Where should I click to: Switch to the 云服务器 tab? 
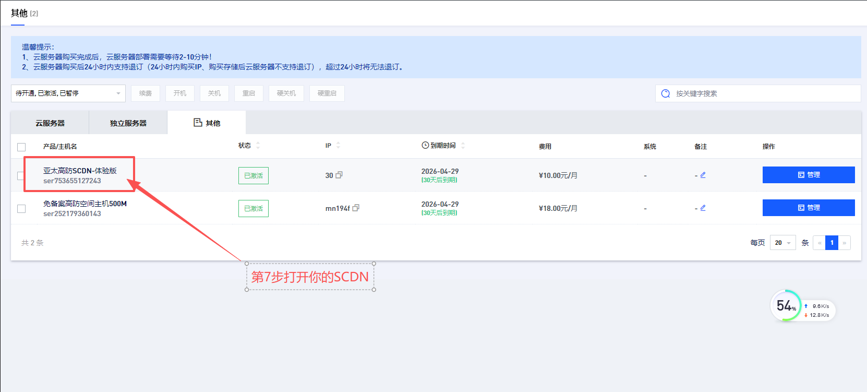50,123
